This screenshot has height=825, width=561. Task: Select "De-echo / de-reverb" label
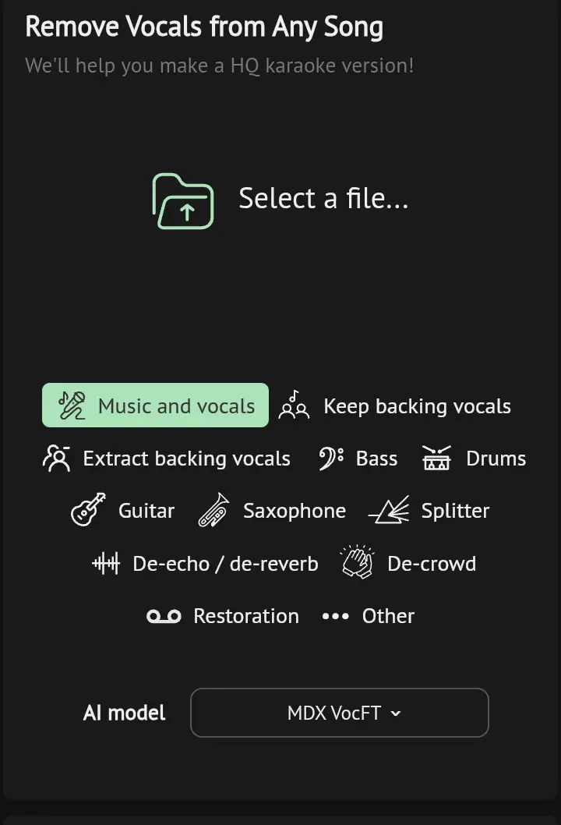point(225,564)
